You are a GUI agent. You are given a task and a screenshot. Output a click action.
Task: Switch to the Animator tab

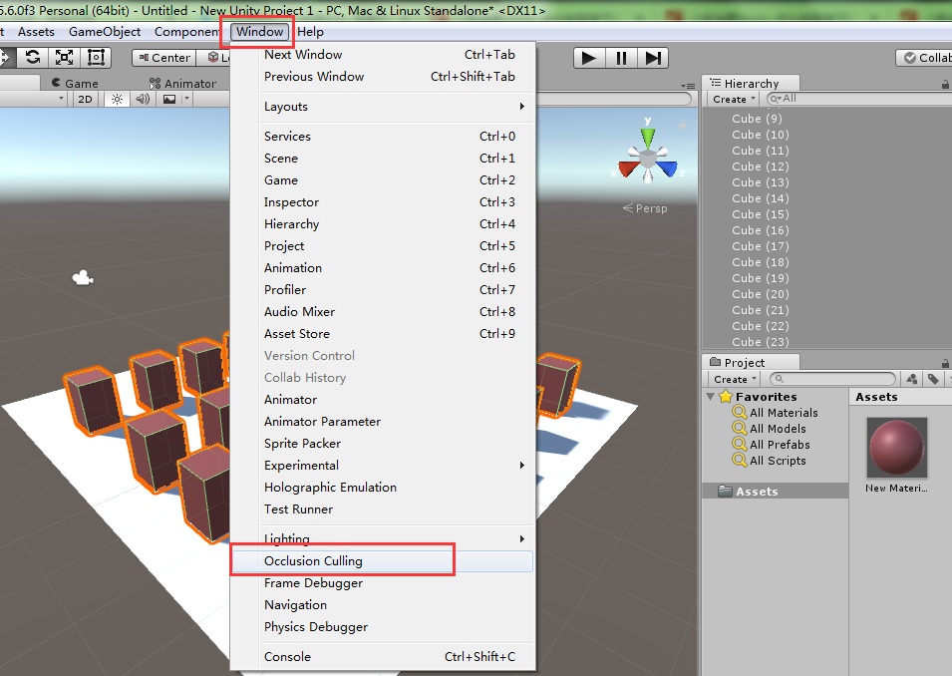[x=183, y=83]
